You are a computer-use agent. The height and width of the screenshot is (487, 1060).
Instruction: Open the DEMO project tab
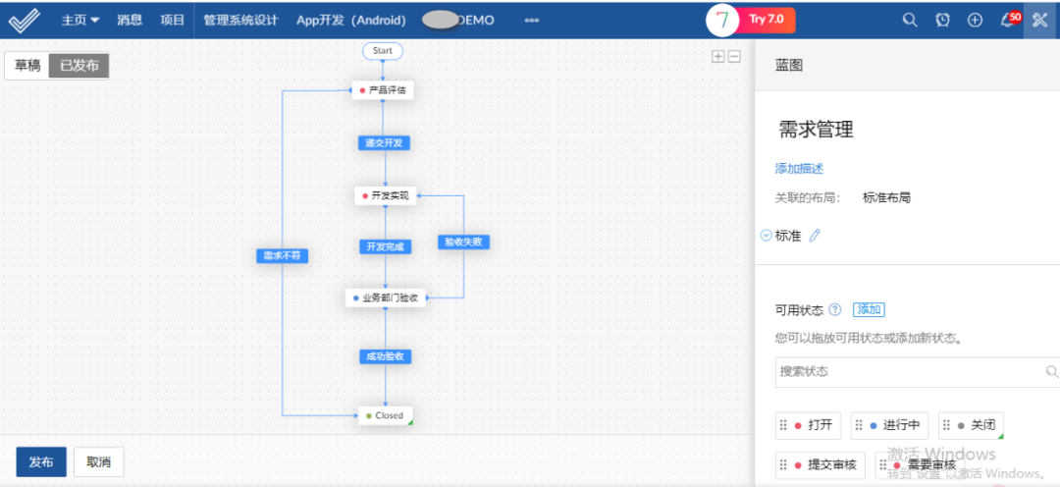tap(458, 21)
